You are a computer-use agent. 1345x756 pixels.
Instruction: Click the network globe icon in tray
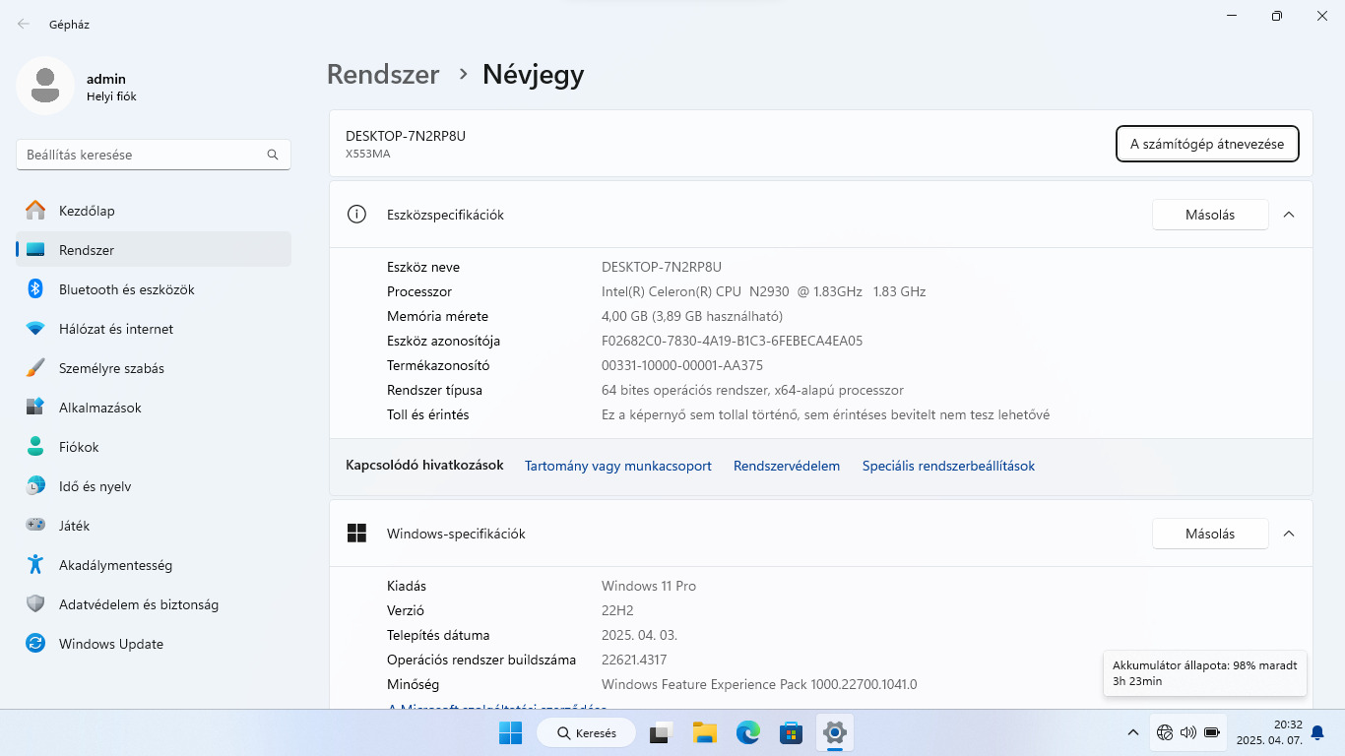click(x=1165, y=732)
